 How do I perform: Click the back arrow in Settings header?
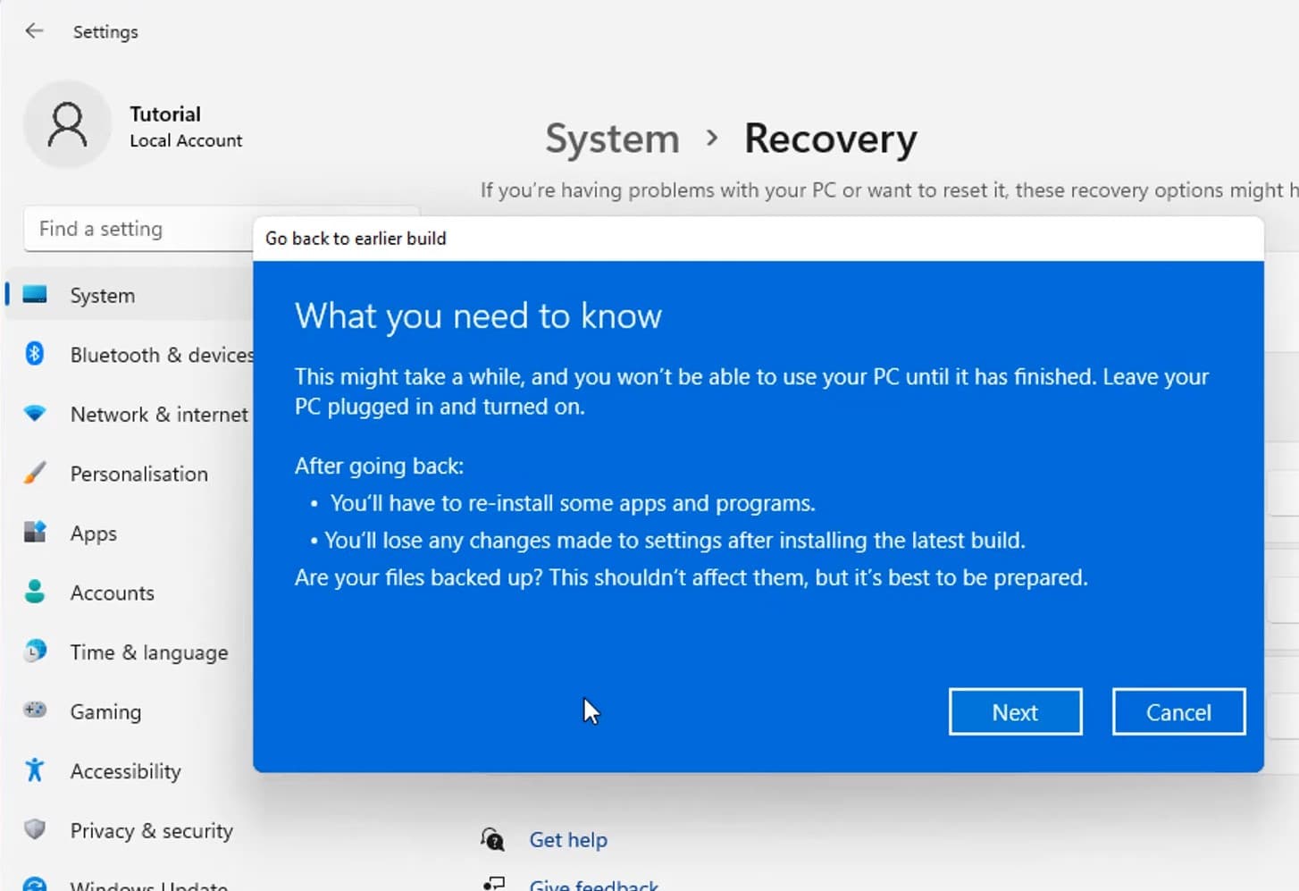pyautogui.click(x=34, y=31)
